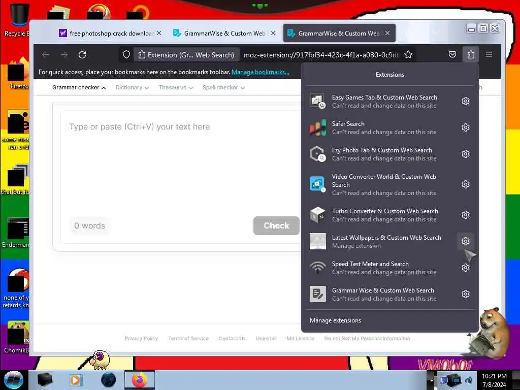Click the Grammar Wise extension icon
520x390 pixels.
[x=318, y=294]
